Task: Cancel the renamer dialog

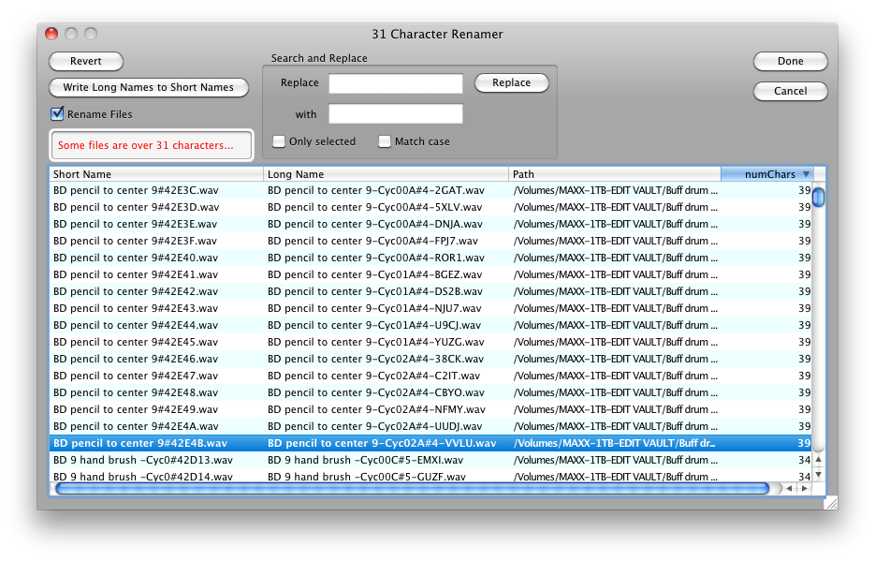Action: 790,91
